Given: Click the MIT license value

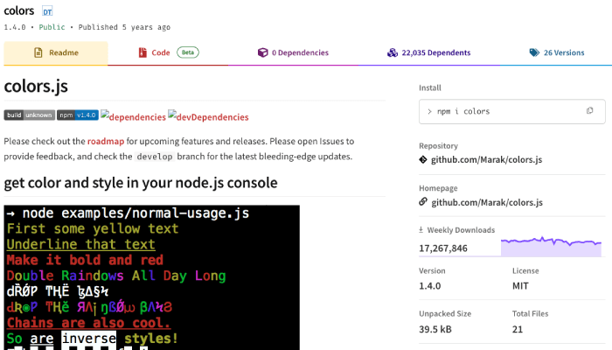Looking at the screenshot, I should pyautogui.click(x=520, y=286).
